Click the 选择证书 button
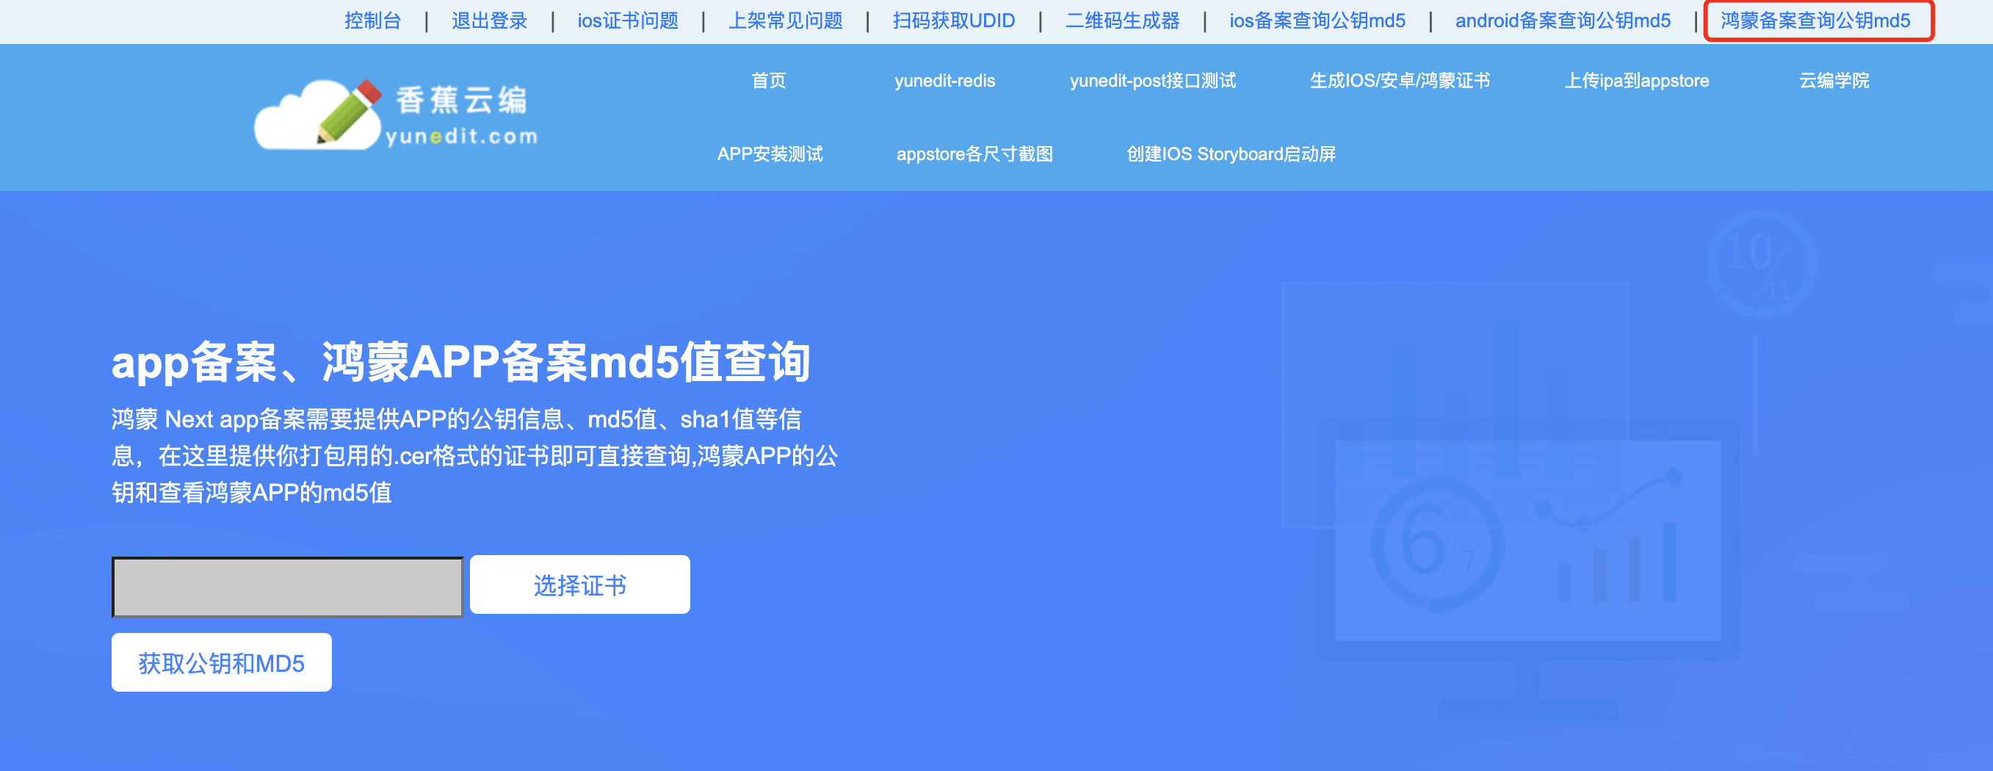 click(579, 584)
